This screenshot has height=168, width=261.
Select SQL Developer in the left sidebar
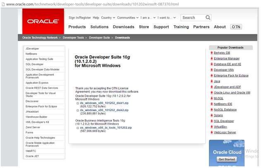(x=34, y=64)
